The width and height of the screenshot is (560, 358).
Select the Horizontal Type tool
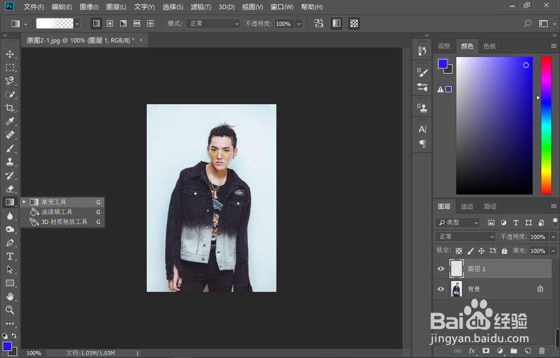(10, 256)
